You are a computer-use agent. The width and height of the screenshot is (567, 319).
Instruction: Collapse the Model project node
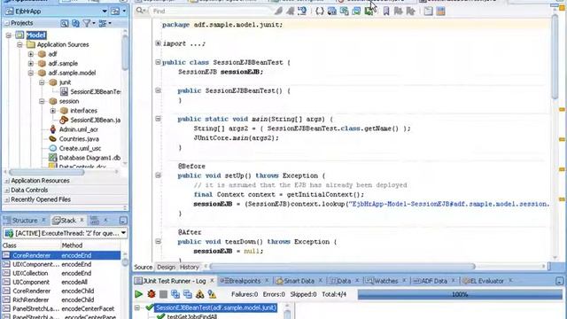pos(9,35)
